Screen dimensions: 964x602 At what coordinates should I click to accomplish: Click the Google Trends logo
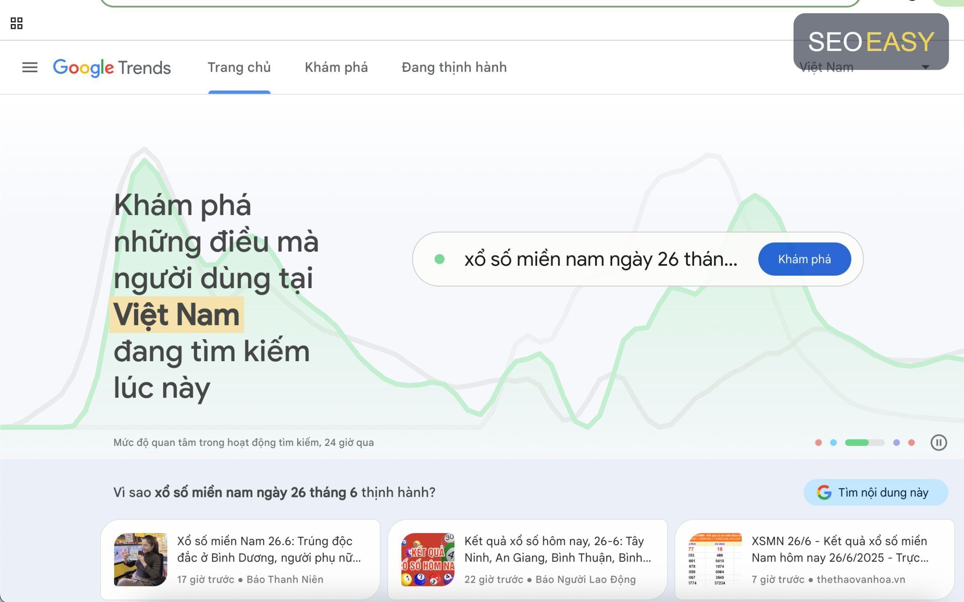click(112, 67)
